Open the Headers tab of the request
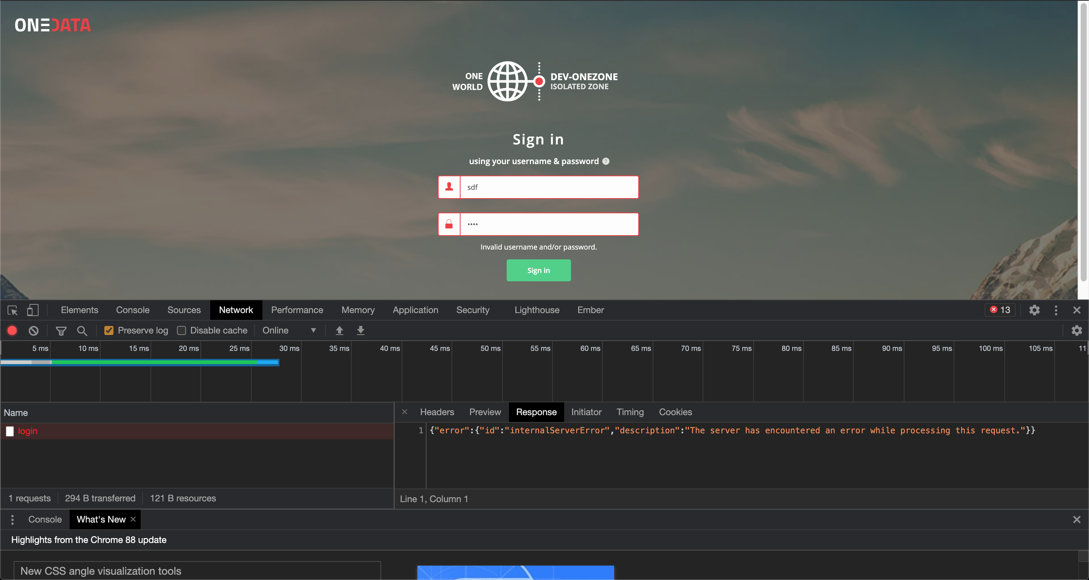The height and width of the screenshot is (580, 1089). pos(437,412)
